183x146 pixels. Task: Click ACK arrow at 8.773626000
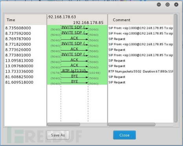pos(74,49)
